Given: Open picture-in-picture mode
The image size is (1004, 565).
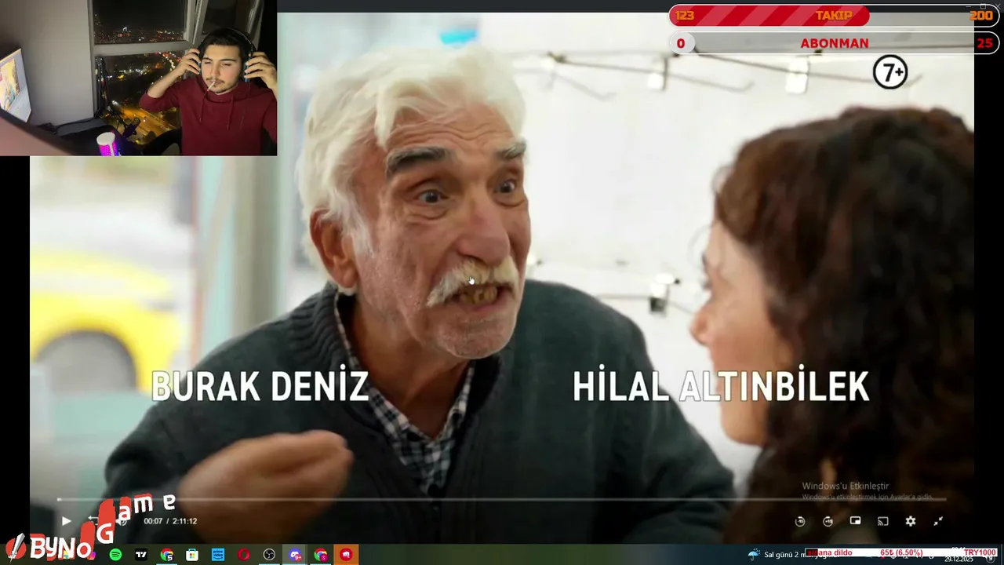Looking at the screenshot, I should pyautogui.click(x=855, y=521).
